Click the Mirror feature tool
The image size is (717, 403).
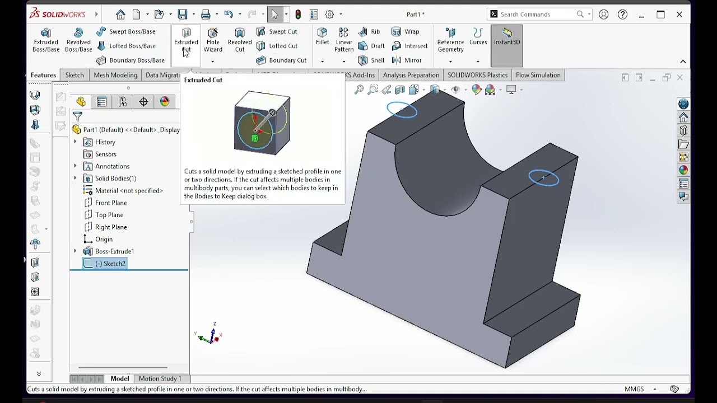407,60
